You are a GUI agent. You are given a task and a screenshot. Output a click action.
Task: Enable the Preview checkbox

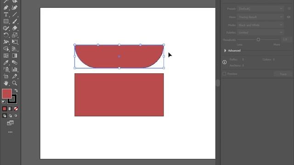pyautogui.click(x=224, y=74)
